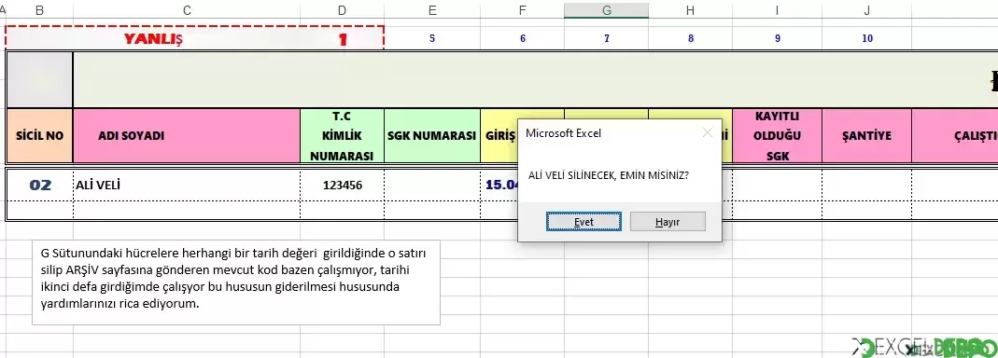
Task: Confirm deletion with the Evet button
Action: 583,221
